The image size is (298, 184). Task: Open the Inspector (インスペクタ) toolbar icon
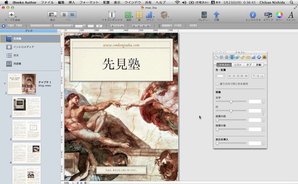tap(253, 15)
